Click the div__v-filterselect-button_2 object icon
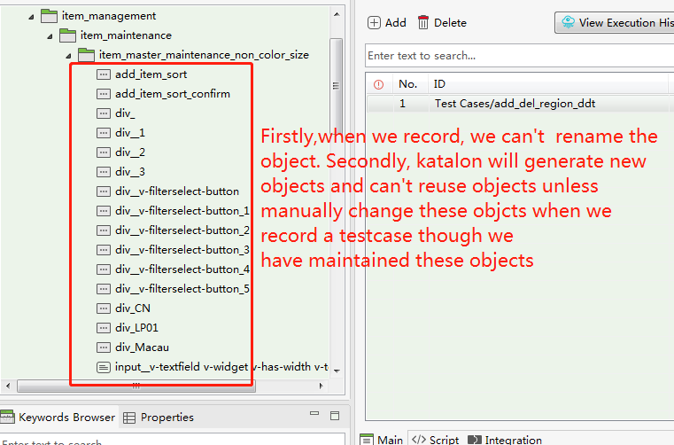674x445 pixels. click(103, 230)
